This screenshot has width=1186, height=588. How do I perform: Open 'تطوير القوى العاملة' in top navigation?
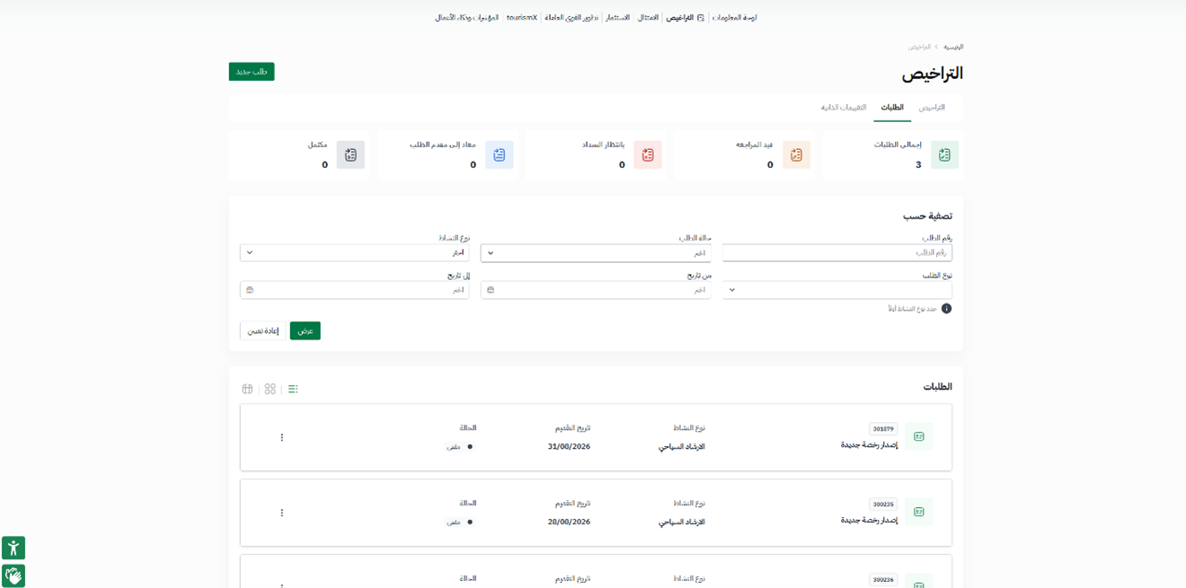click(571, 17)
